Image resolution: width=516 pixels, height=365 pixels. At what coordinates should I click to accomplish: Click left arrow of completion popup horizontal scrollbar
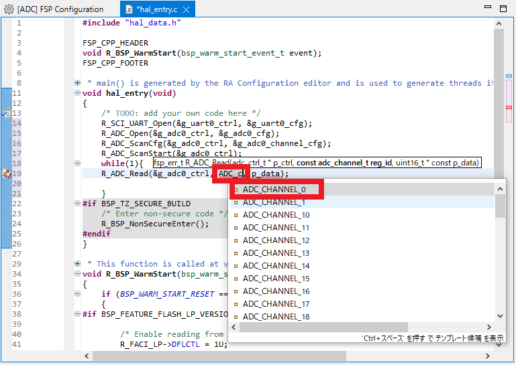pos(234,327)
